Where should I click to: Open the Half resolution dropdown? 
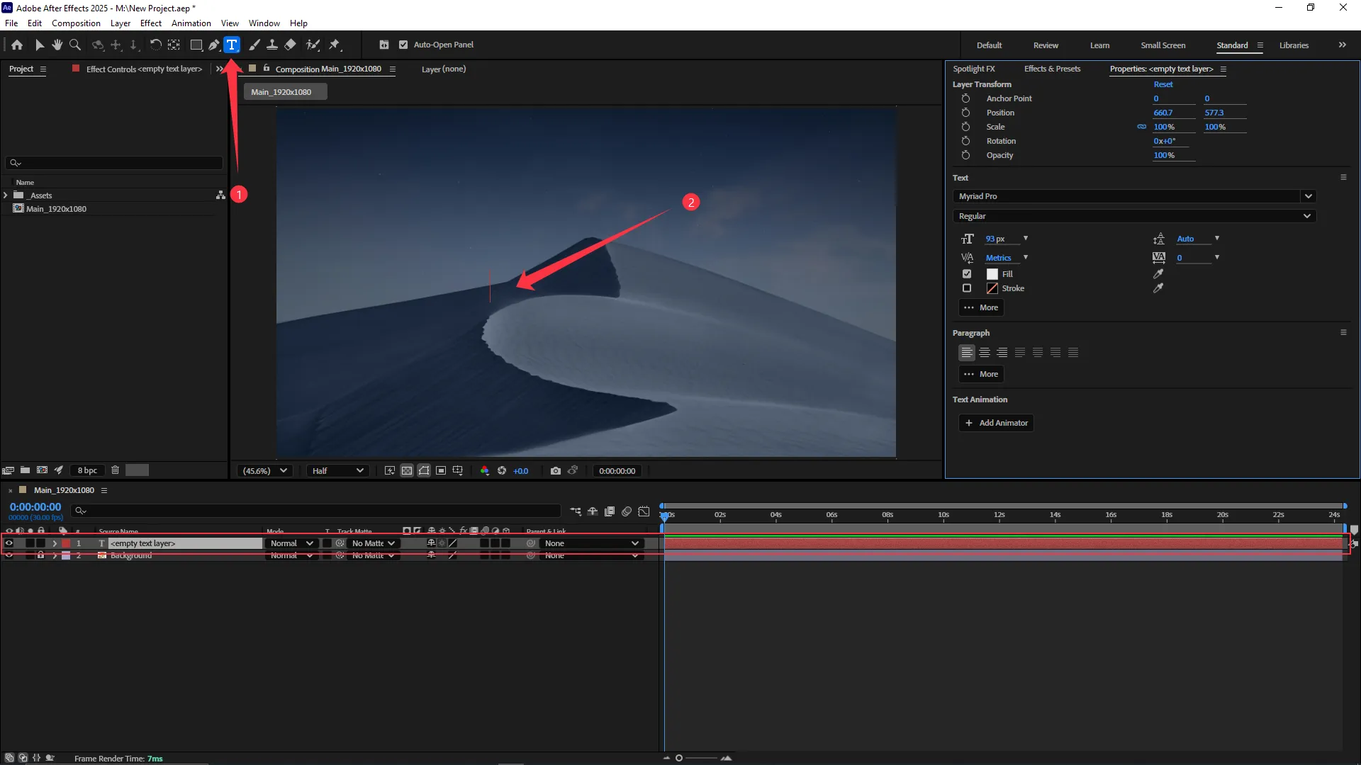coord(337,471)
